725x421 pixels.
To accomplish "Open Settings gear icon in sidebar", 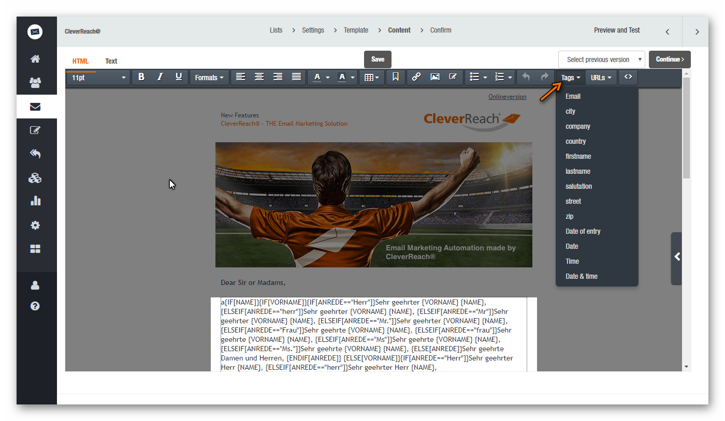I will [x=35, y=225].
